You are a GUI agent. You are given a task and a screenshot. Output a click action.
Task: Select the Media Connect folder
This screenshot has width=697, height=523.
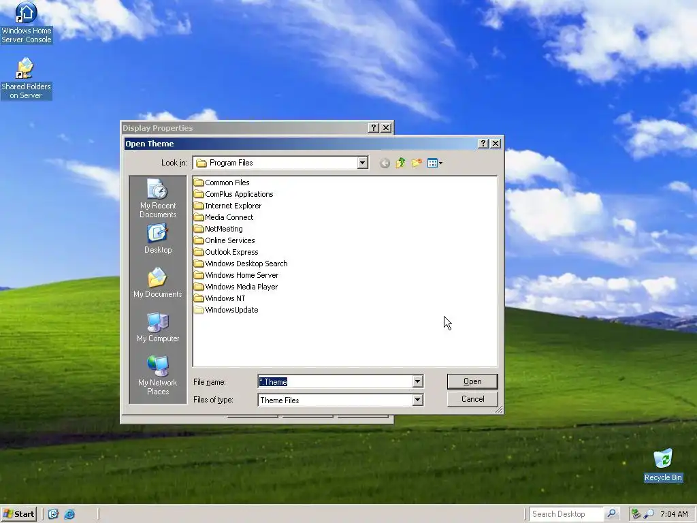click(x=223, y=217)
